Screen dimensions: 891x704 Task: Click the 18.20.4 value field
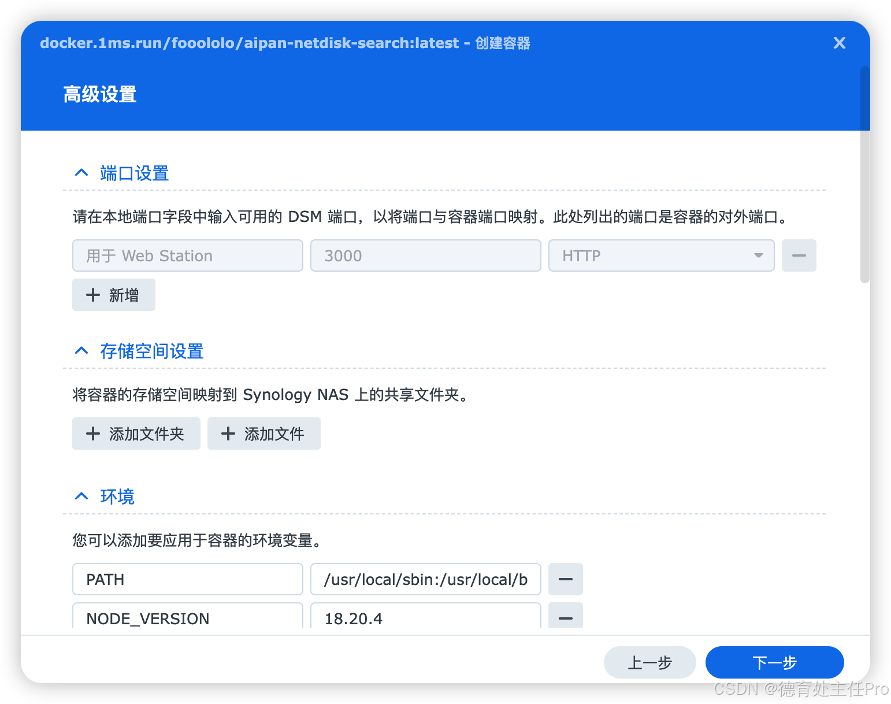point(426,616)
